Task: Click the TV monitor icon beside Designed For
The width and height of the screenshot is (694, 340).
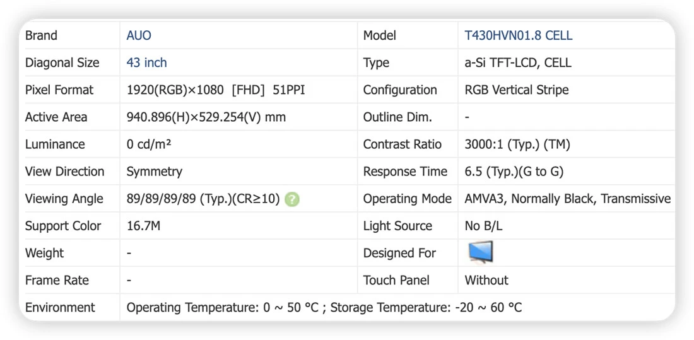Action: [481, 252]
